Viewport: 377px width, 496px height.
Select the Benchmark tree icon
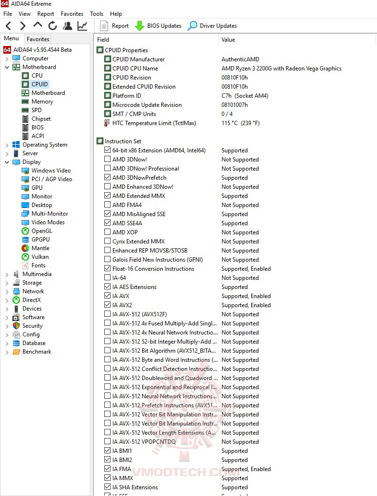tap(16, 352)
